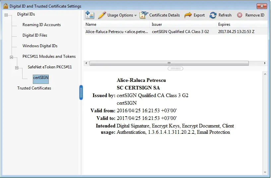Select PKCS#11 Modules and Tokens item
The height and width of the screenshot is (178, 271).
(x=49, y=56)
